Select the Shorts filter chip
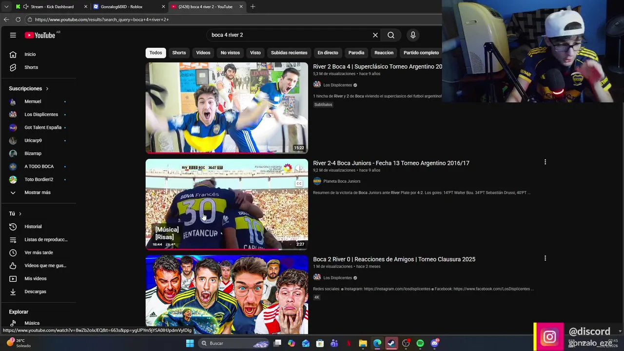Screen dimensions: 624x351 click(x=179, y=53)
